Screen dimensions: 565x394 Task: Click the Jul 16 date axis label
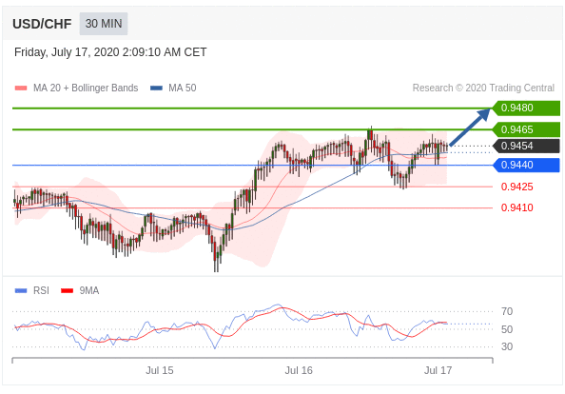299,370
